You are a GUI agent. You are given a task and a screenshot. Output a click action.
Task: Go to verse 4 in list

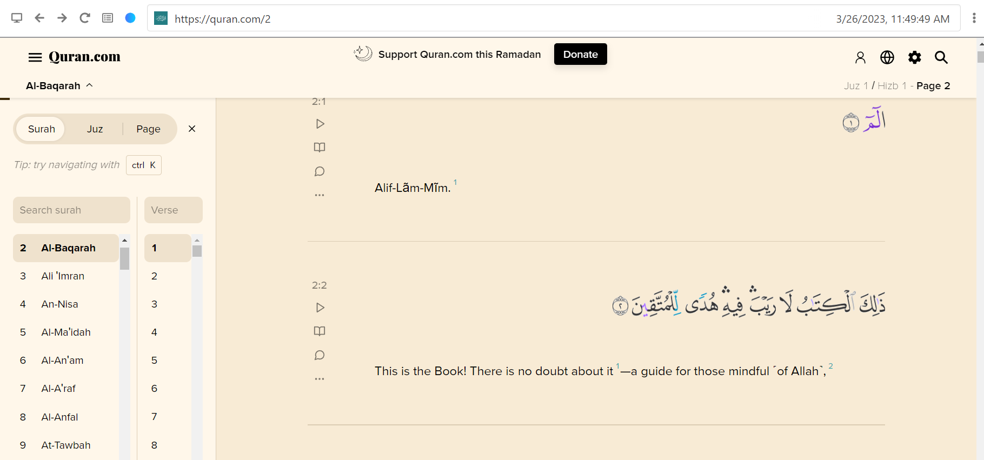point(168,332)
